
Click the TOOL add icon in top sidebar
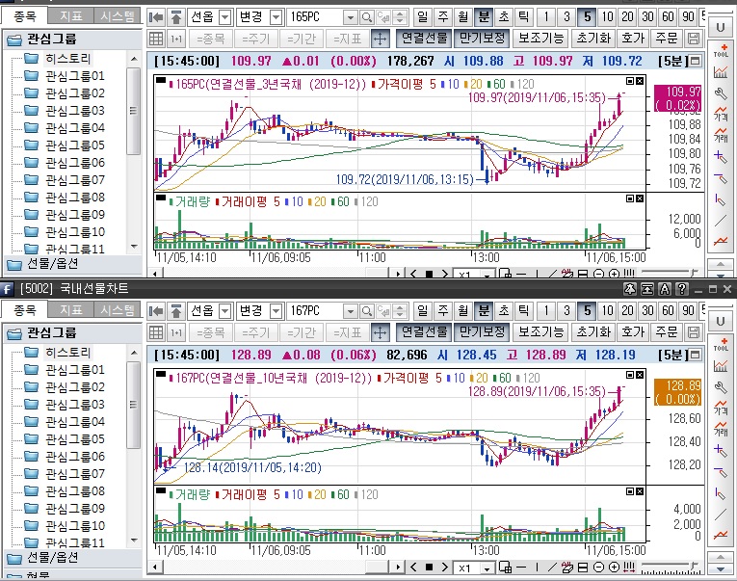721,49
